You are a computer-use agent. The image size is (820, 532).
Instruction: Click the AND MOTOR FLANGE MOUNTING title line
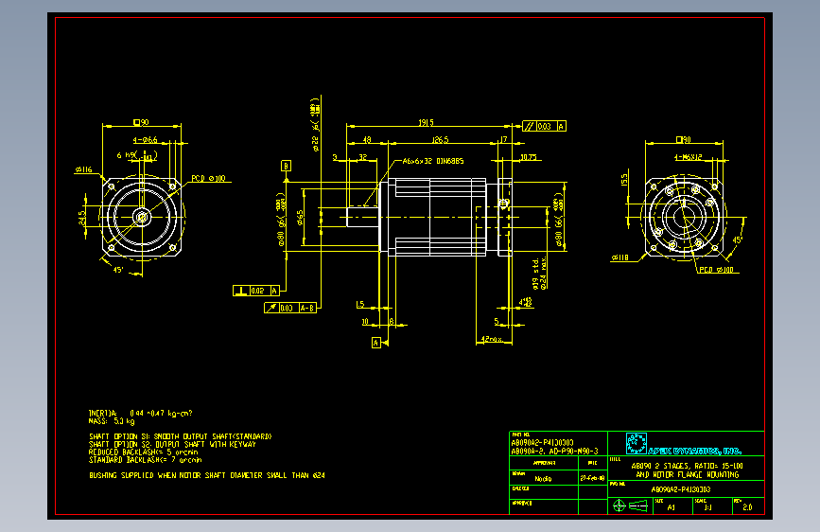pyautogui.click(x=688, y=474)
